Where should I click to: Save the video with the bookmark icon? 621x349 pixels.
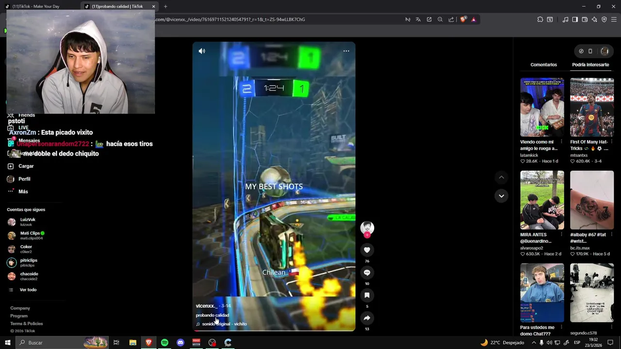point(367,295)
